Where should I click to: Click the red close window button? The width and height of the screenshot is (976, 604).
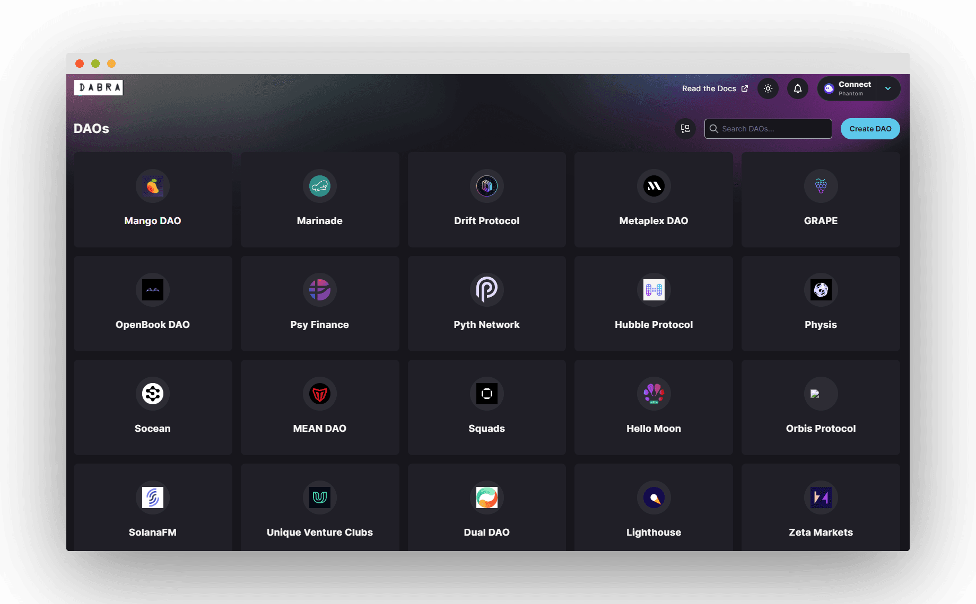tap(80, 64)
